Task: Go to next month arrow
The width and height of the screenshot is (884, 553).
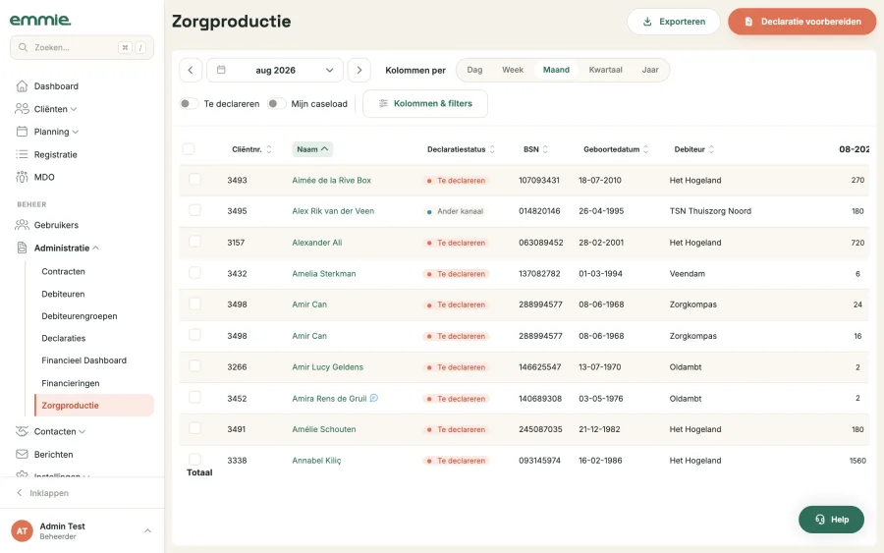Action: (359, 70)
